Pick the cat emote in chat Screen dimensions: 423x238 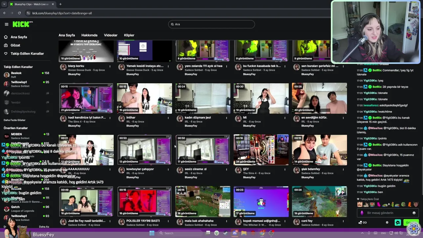coord(366,204)
